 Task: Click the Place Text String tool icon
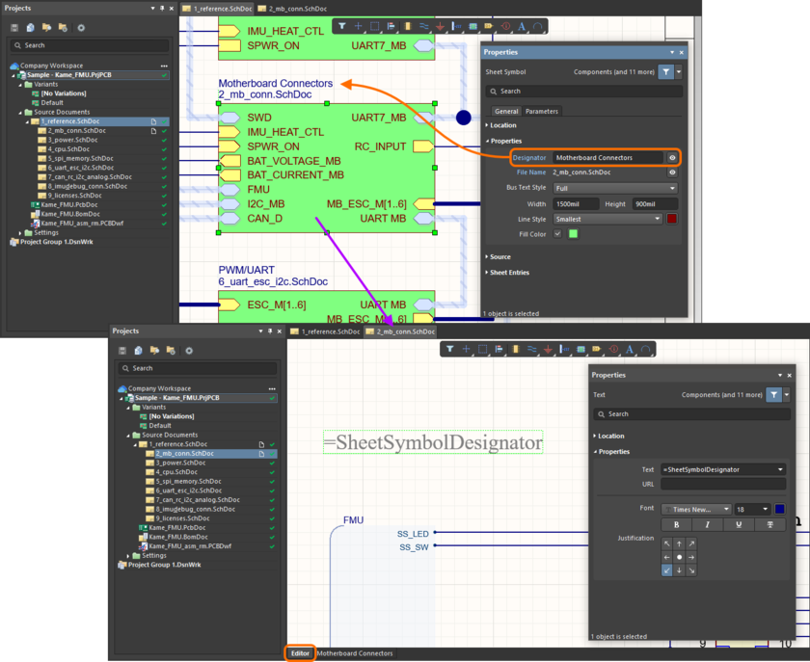(x=522, y=26)
